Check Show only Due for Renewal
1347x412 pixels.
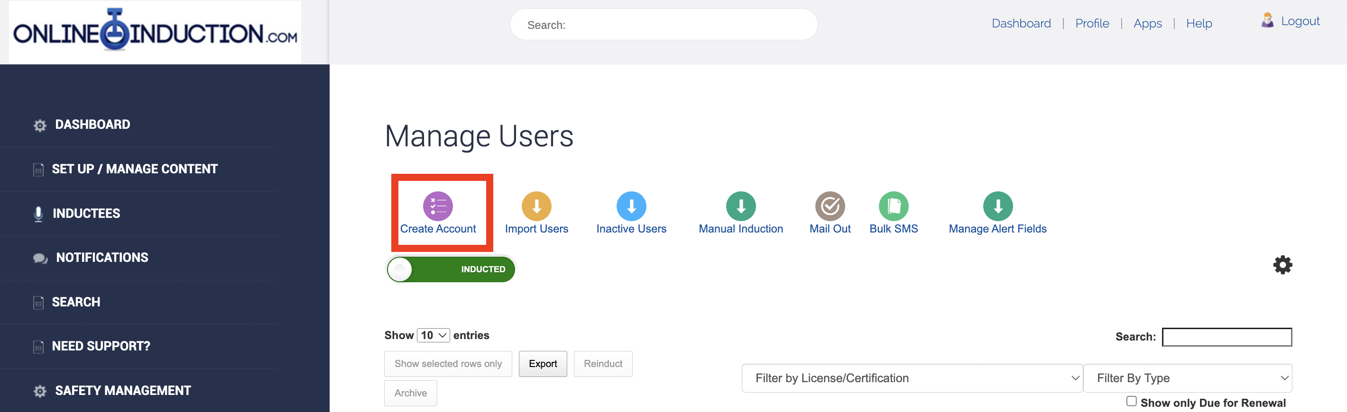coord(1131,401)
